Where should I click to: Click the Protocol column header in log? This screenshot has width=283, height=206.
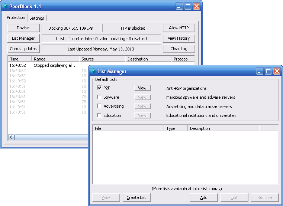point(183,59)
